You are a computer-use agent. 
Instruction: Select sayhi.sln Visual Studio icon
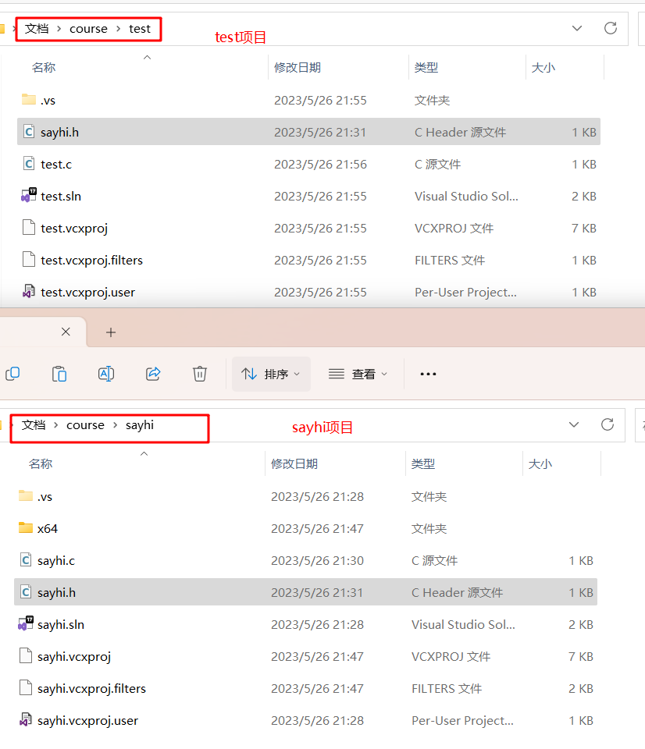pyautogui.click(x=26, y=623)
